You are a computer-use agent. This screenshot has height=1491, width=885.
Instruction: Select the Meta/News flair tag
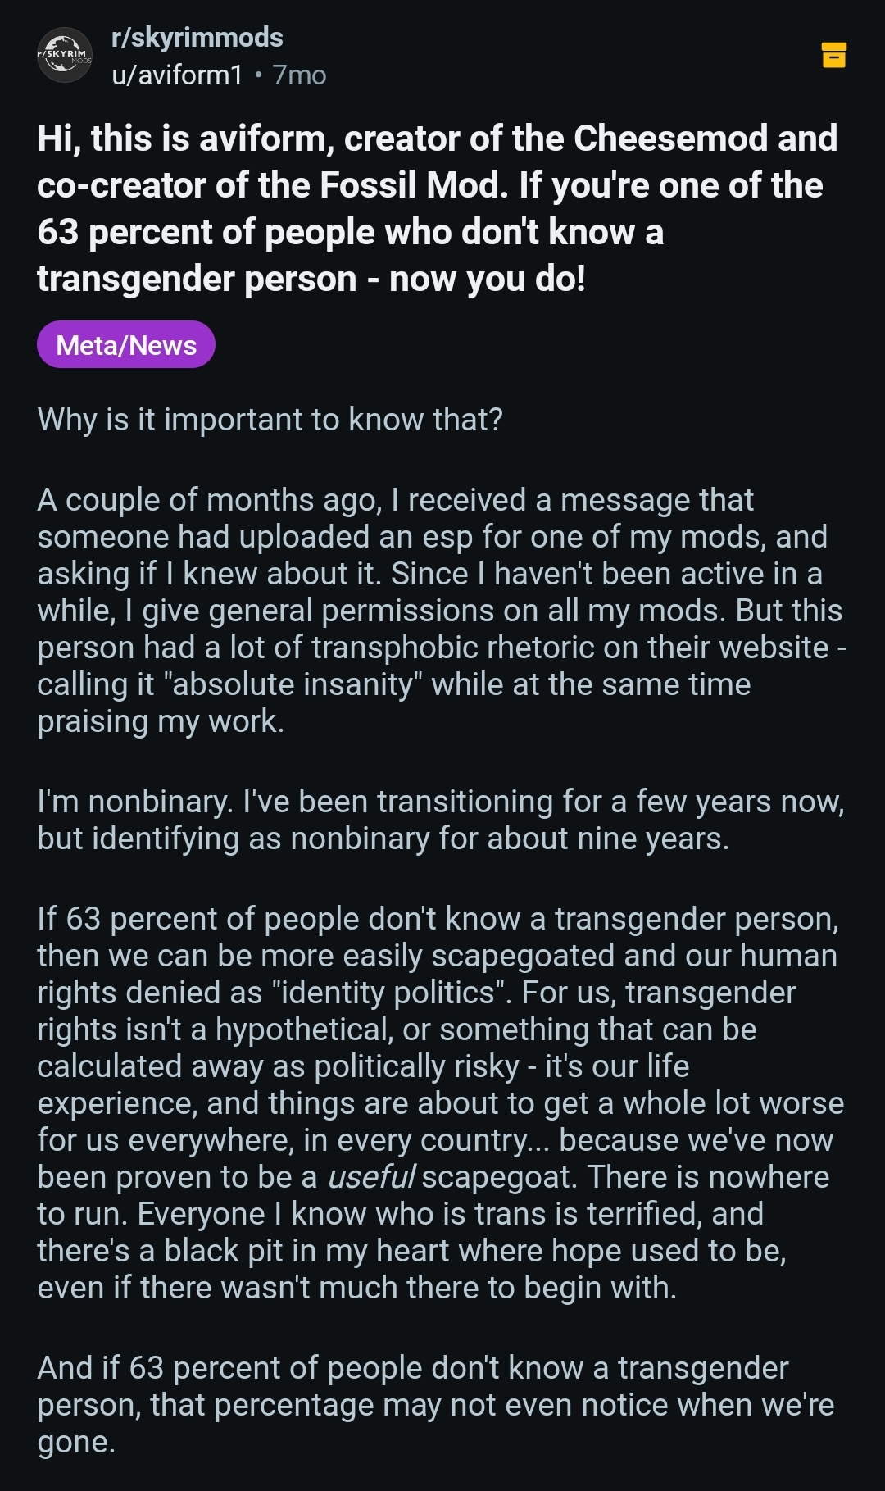click(126, 345)
